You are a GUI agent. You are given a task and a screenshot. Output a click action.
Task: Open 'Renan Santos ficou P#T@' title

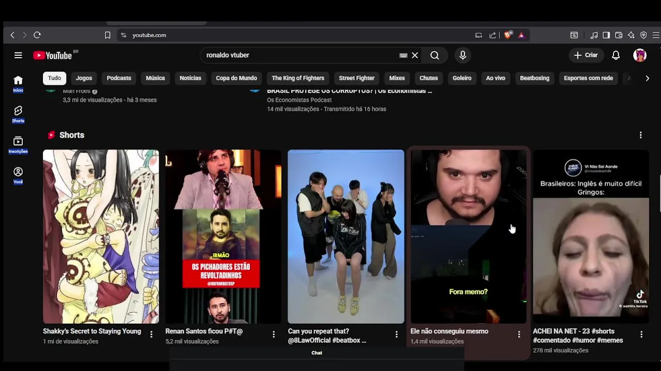[204, 331]
